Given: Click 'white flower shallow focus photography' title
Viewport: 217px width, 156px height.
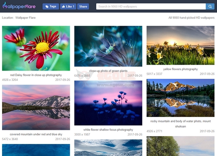Looking at the screenshot, I should click(x=108, y=130).
